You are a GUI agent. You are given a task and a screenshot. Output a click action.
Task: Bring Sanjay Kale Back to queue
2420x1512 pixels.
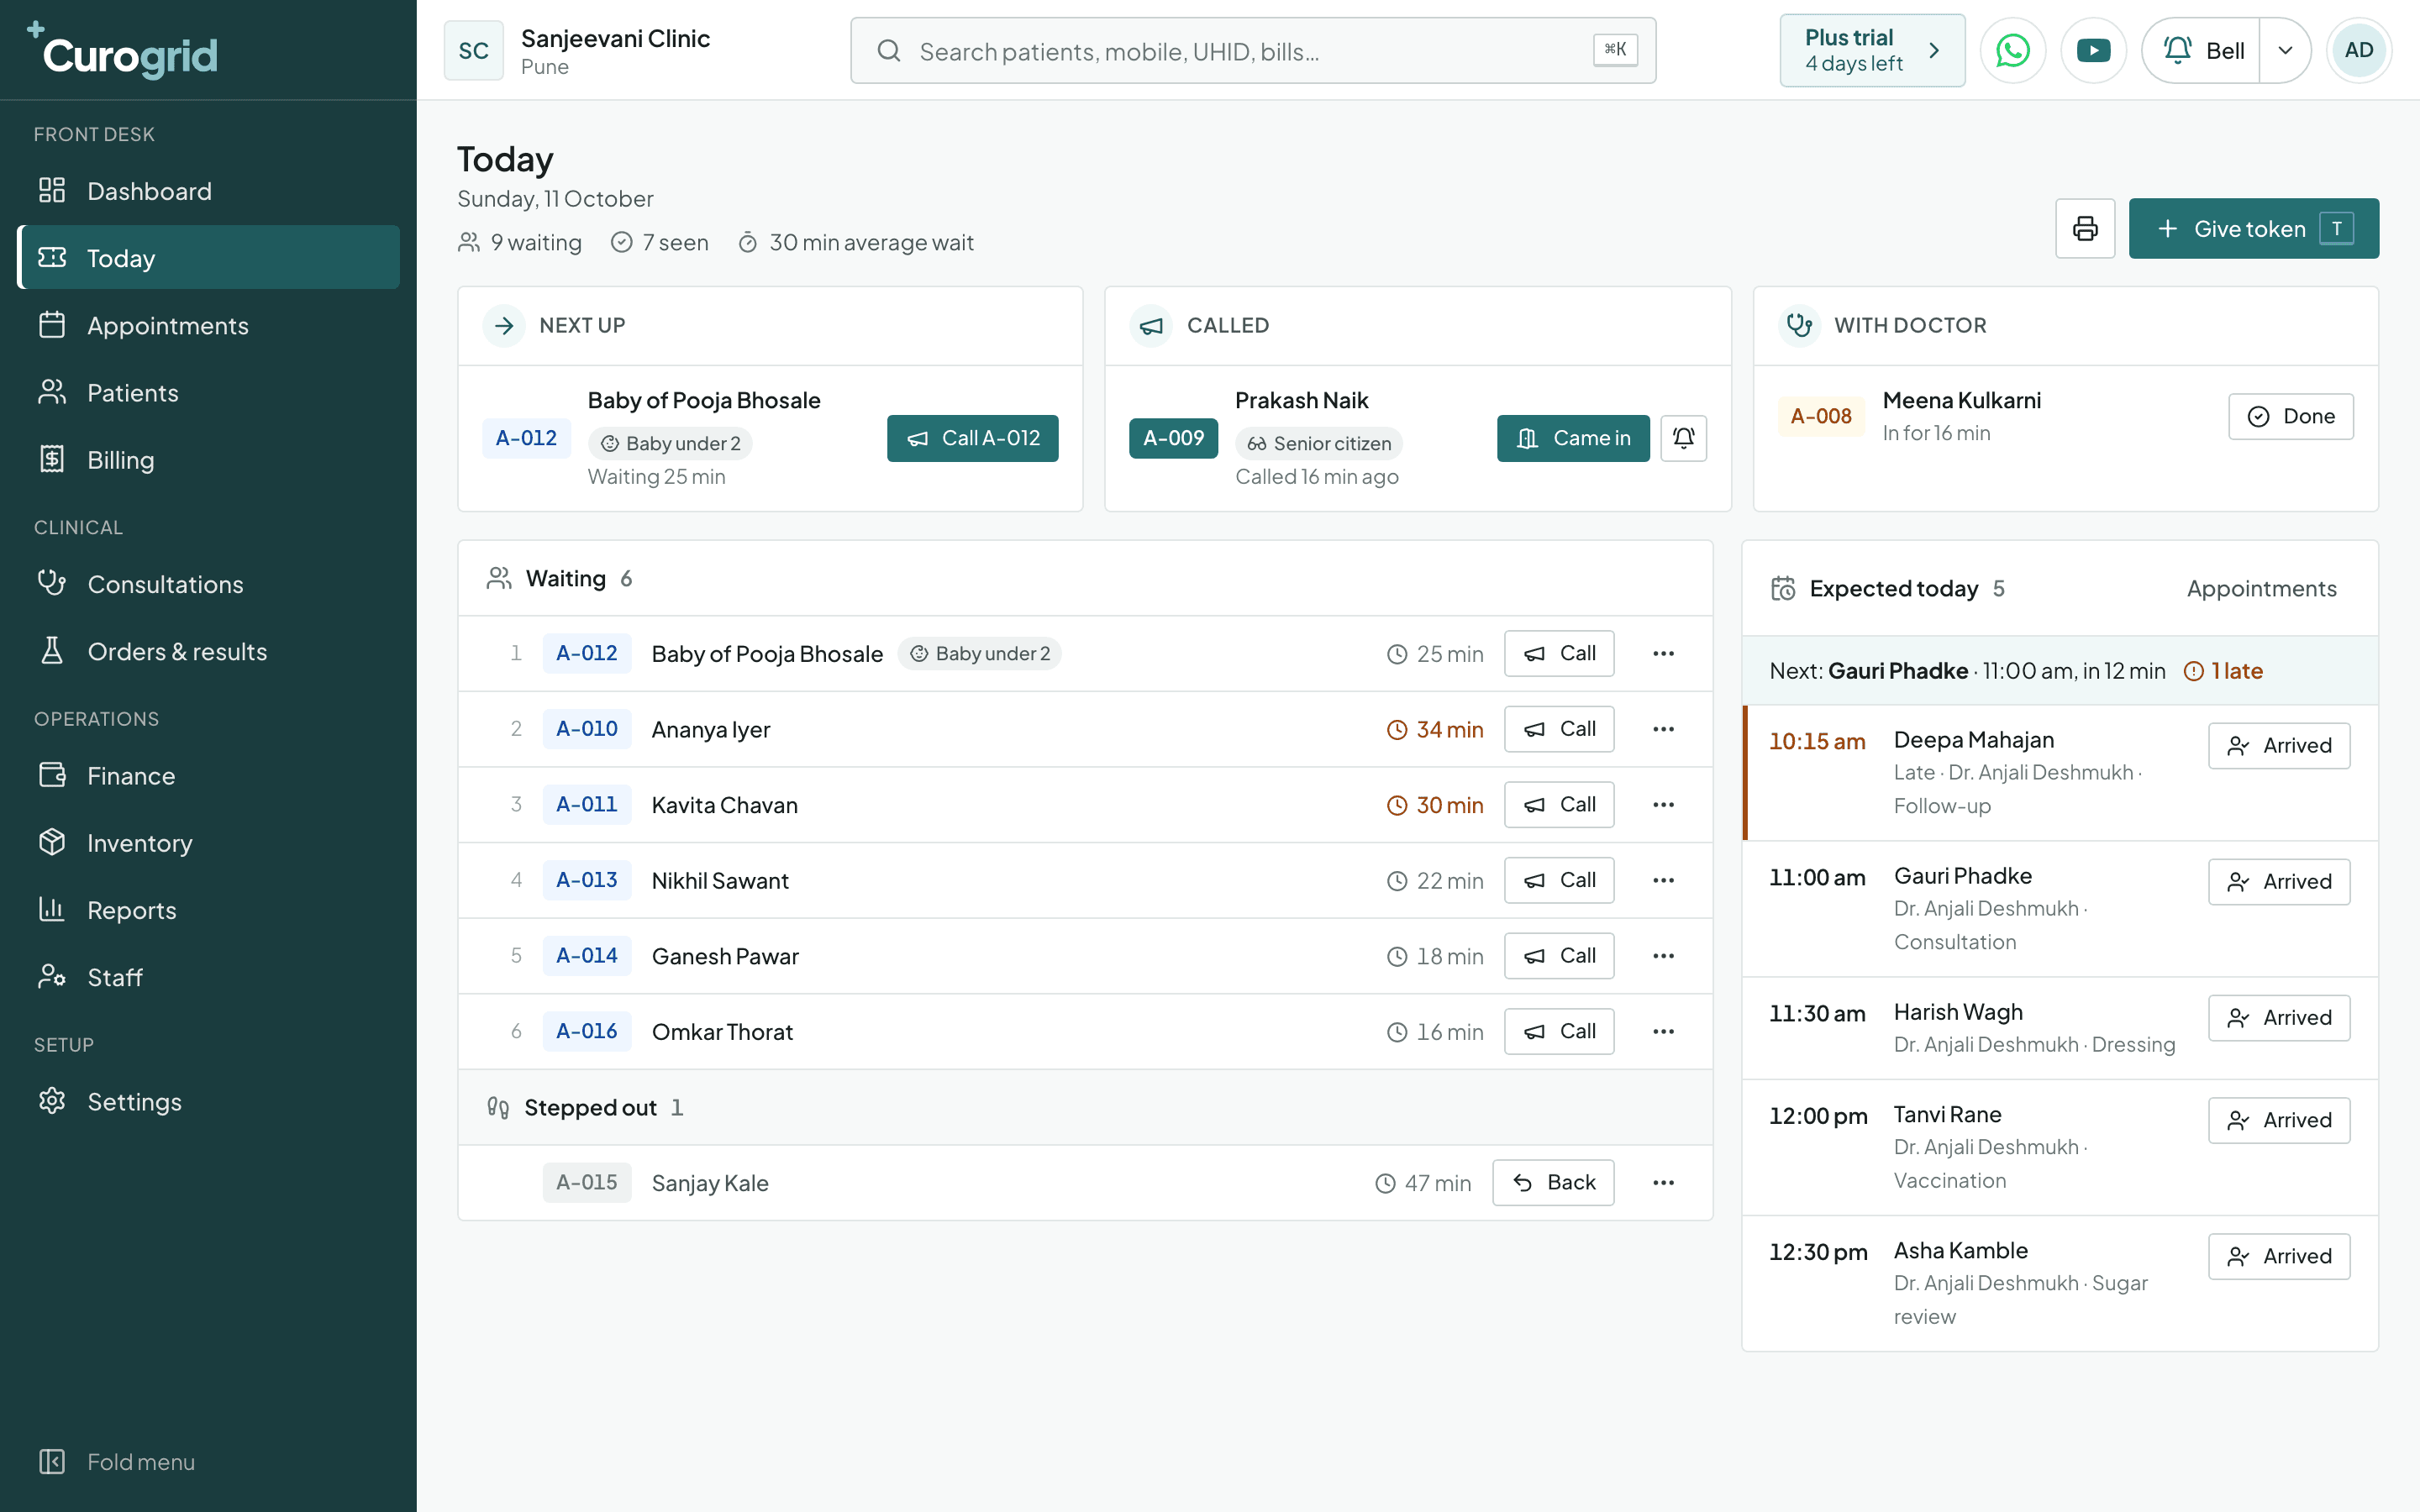click(x=1553, y=1183)
